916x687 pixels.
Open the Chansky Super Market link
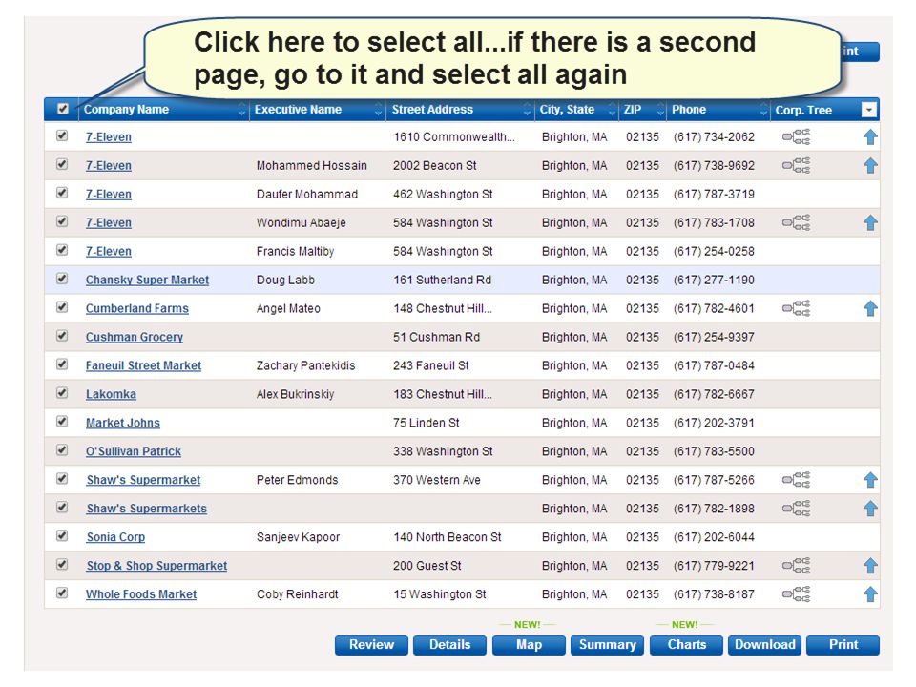[147, 280]
